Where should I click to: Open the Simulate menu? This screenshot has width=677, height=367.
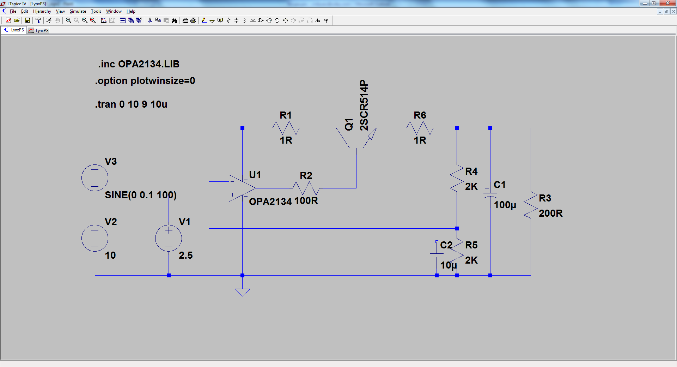coord(78,11)
